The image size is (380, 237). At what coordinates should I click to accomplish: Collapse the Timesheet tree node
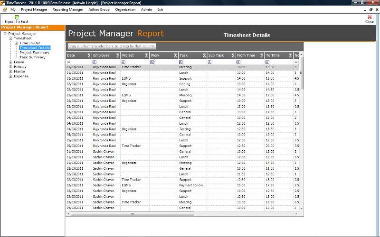[10, 38]
